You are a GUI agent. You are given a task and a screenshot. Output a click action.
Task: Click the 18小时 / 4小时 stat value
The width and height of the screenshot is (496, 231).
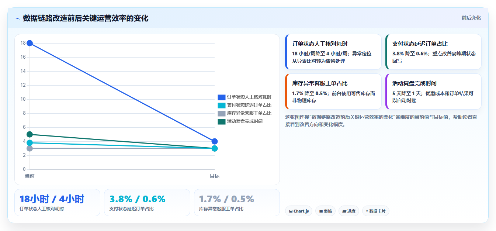52,199
